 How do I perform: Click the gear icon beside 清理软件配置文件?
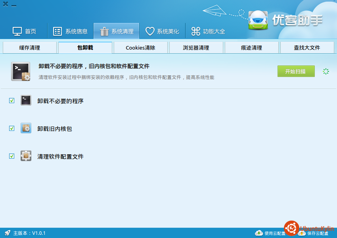26,156
